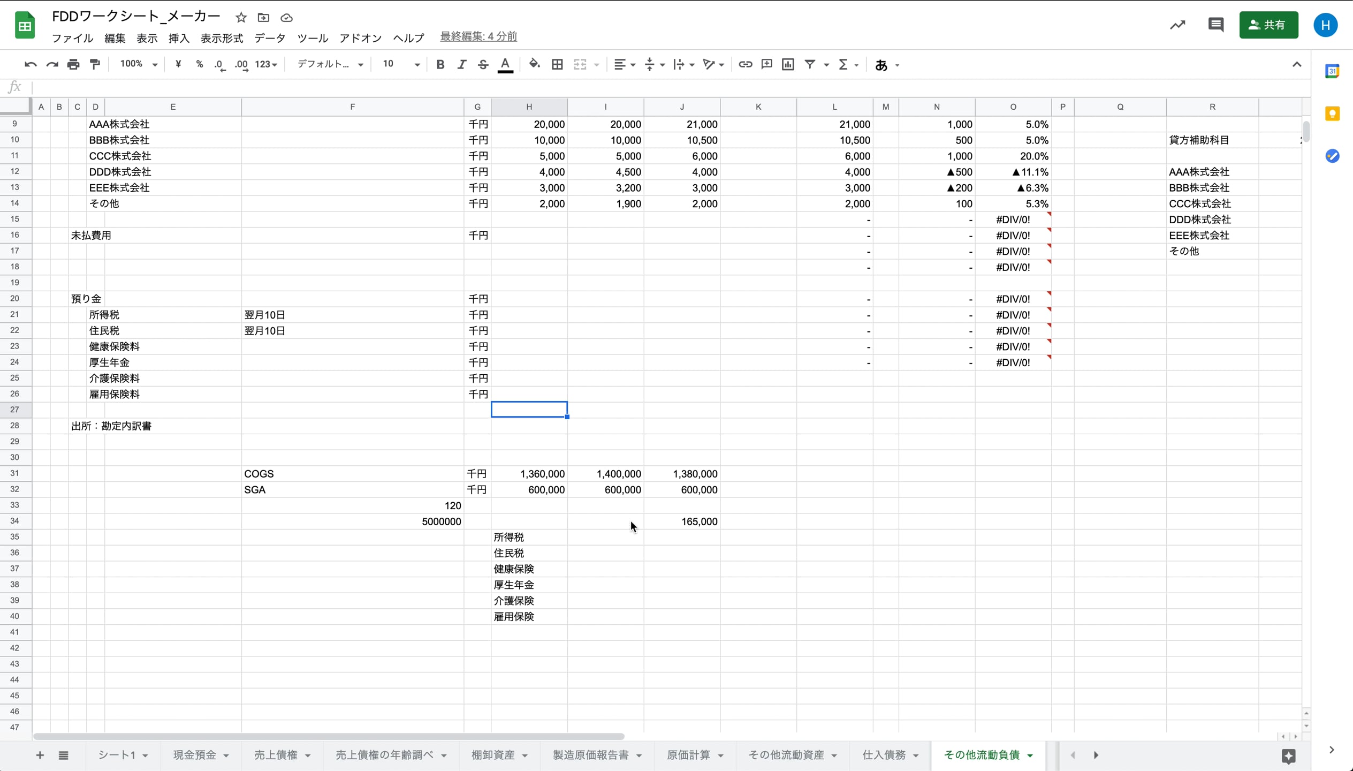Open the font size 10 dropdown
Screen dimensions: 1353x771
401,64
